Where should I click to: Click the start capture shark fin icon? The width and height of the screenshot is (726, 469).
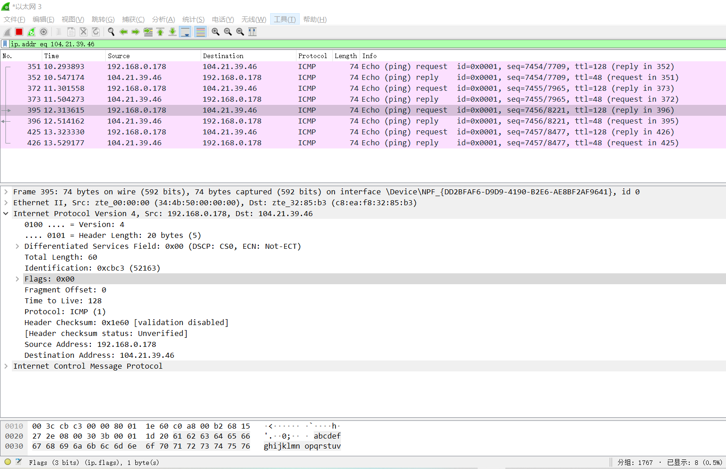tap(7, 32)
